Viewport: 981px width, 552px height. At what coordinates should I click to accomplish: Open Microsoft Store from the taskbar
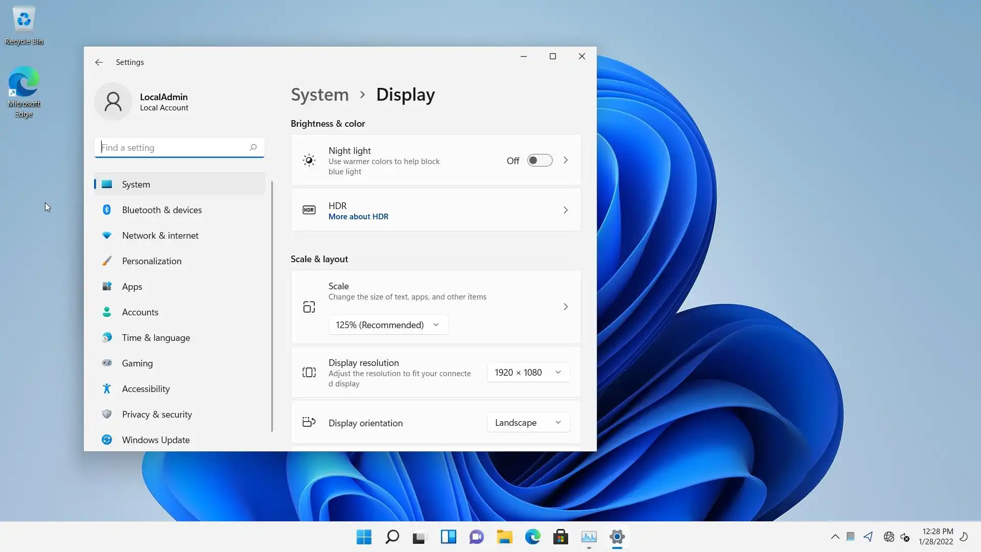coord(560,537)
